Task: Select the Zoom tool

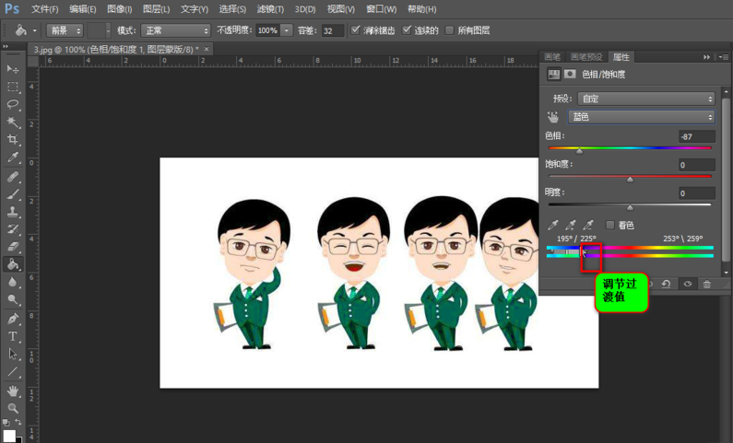Action: tap(13, 408)
